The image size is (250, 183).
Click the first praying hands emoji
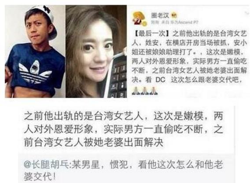tap(136, 91)
